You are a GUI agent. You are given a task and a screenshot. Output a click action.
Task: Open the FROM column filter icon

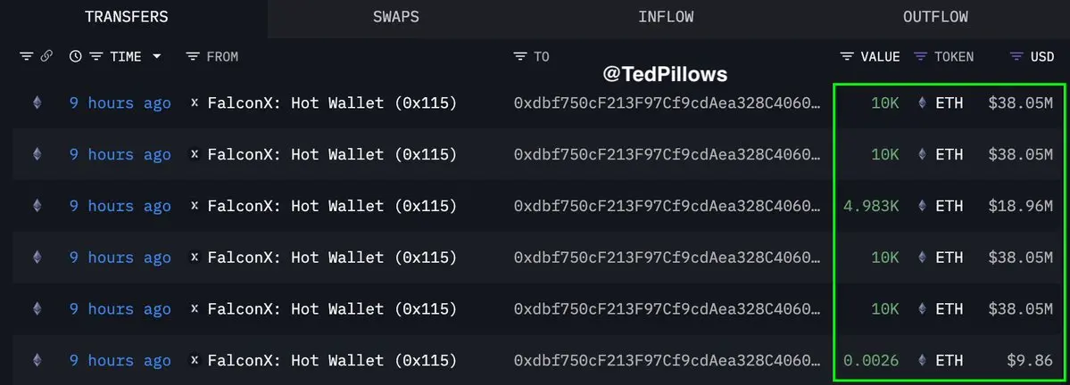pyautogui.click(x=193, y=56)
